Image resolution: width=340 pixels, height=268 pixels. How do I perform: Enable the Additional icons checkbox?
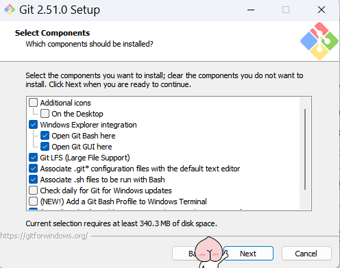pos(33,103)
